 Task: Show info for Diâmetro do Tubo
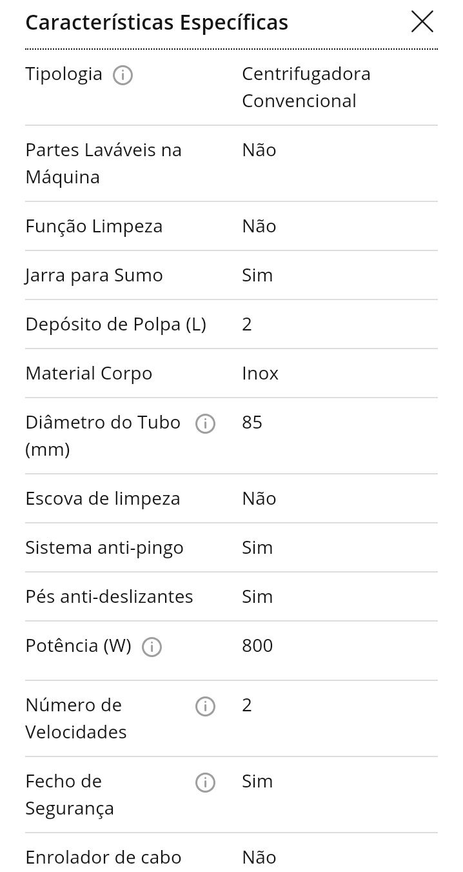pyautogui.click(x=205, y=424)
